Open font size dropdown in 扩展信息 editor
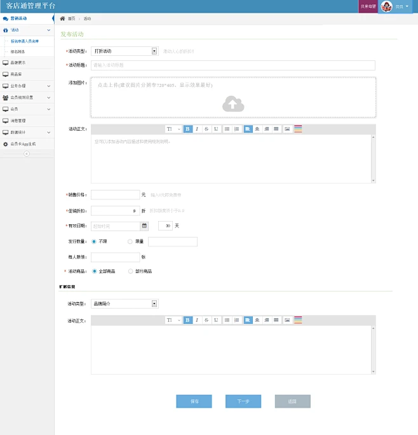Viewport: 418px width, 435px height. click(x=173, y=320)
